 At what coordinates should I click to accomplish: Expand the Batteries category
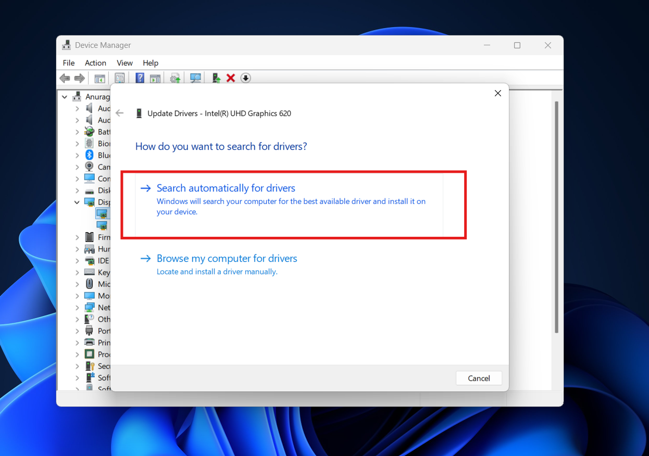click(x=77, y=132)
